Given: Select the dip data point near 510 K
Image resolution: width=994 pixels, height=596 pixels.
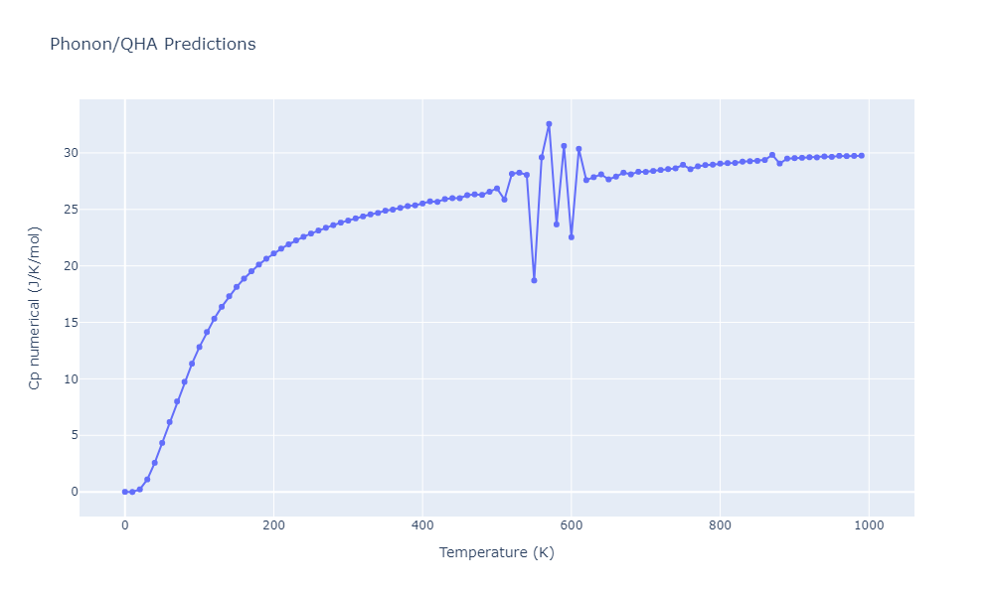Looking at the screenshot, I should pyautogui.click(x=504, y=200).
